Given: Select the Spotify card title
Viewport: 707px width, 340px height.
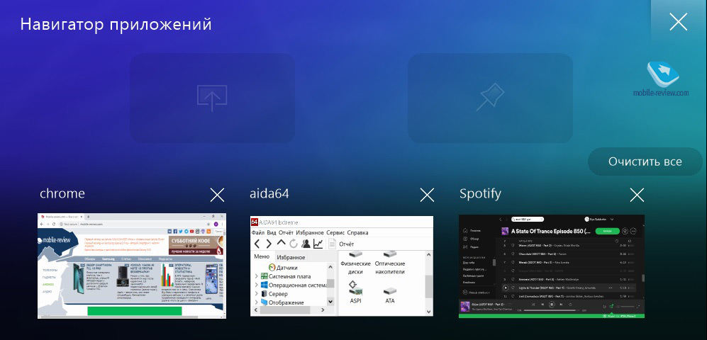Looking at the screenshot, I should point(480,194).
